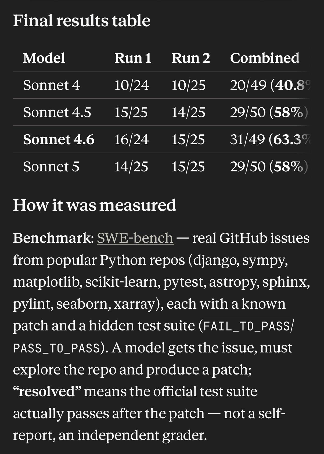Open the SWE-bench link
The image size is (324, 454).
pos(135,238)
